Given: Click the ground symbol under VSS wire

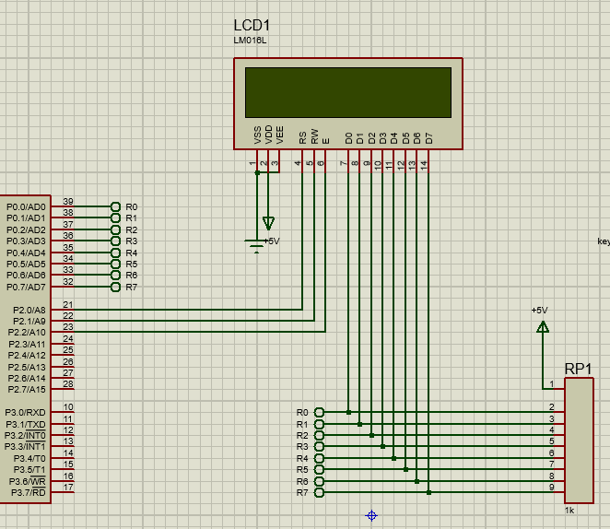Looking at the screenshot, I should click(256, 247).
